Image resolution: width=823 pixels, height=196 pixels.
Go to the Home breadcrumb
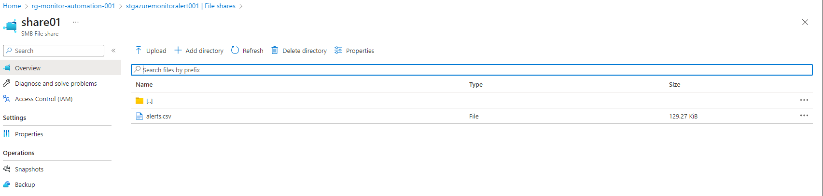coord(12,6)
